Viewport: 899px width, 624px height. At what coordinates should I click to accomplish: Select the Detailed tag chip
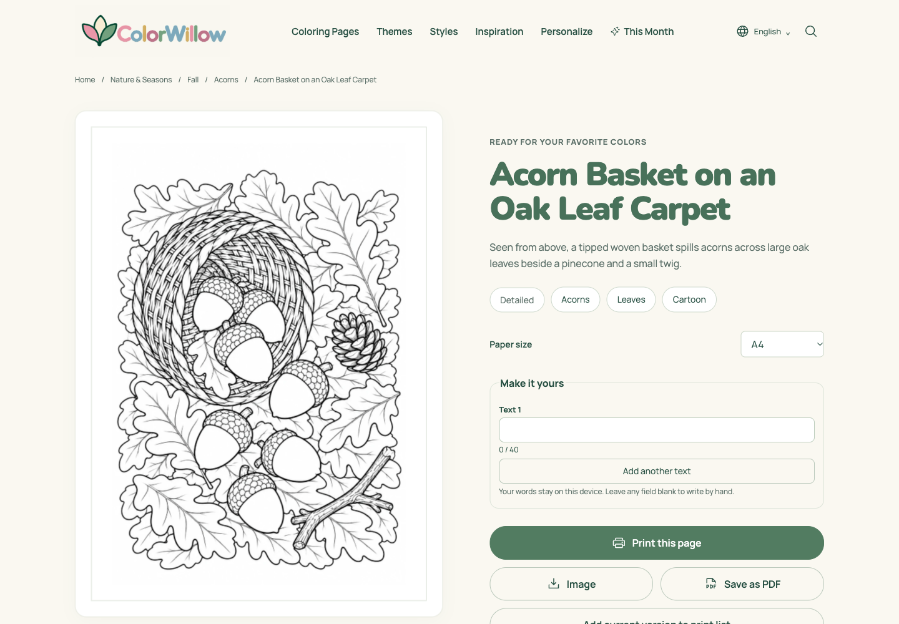click(x=517, y=300)
